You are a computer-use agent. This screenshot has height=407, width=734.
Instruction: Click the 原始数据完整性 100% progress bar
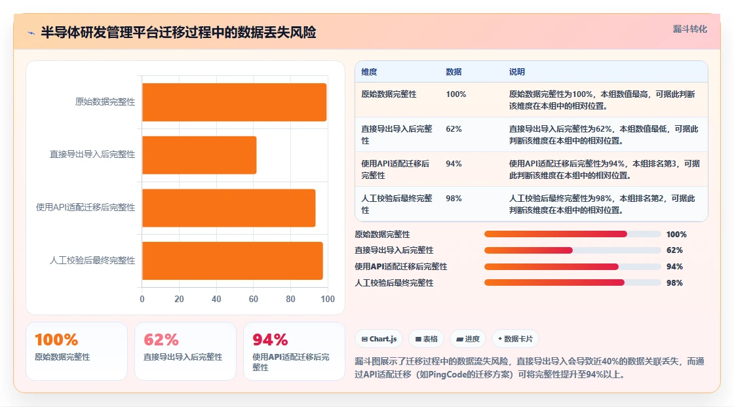(572, 234)
